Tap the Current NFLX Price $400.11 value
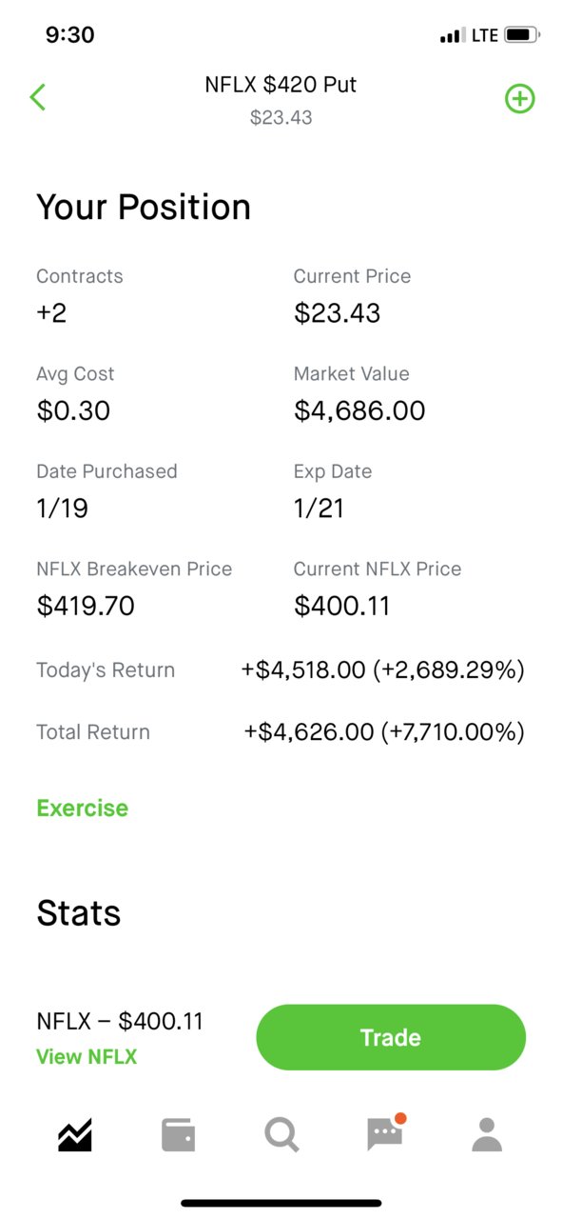The height and width of the screenshot is (1219, 562). click(x=342, y=606)
